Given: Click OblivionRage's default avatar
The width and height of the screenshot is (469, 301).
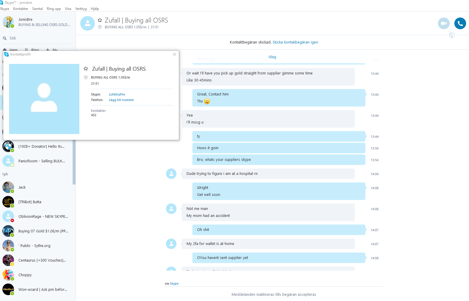Looking at the screenshot, I should [x=8, y=217].
